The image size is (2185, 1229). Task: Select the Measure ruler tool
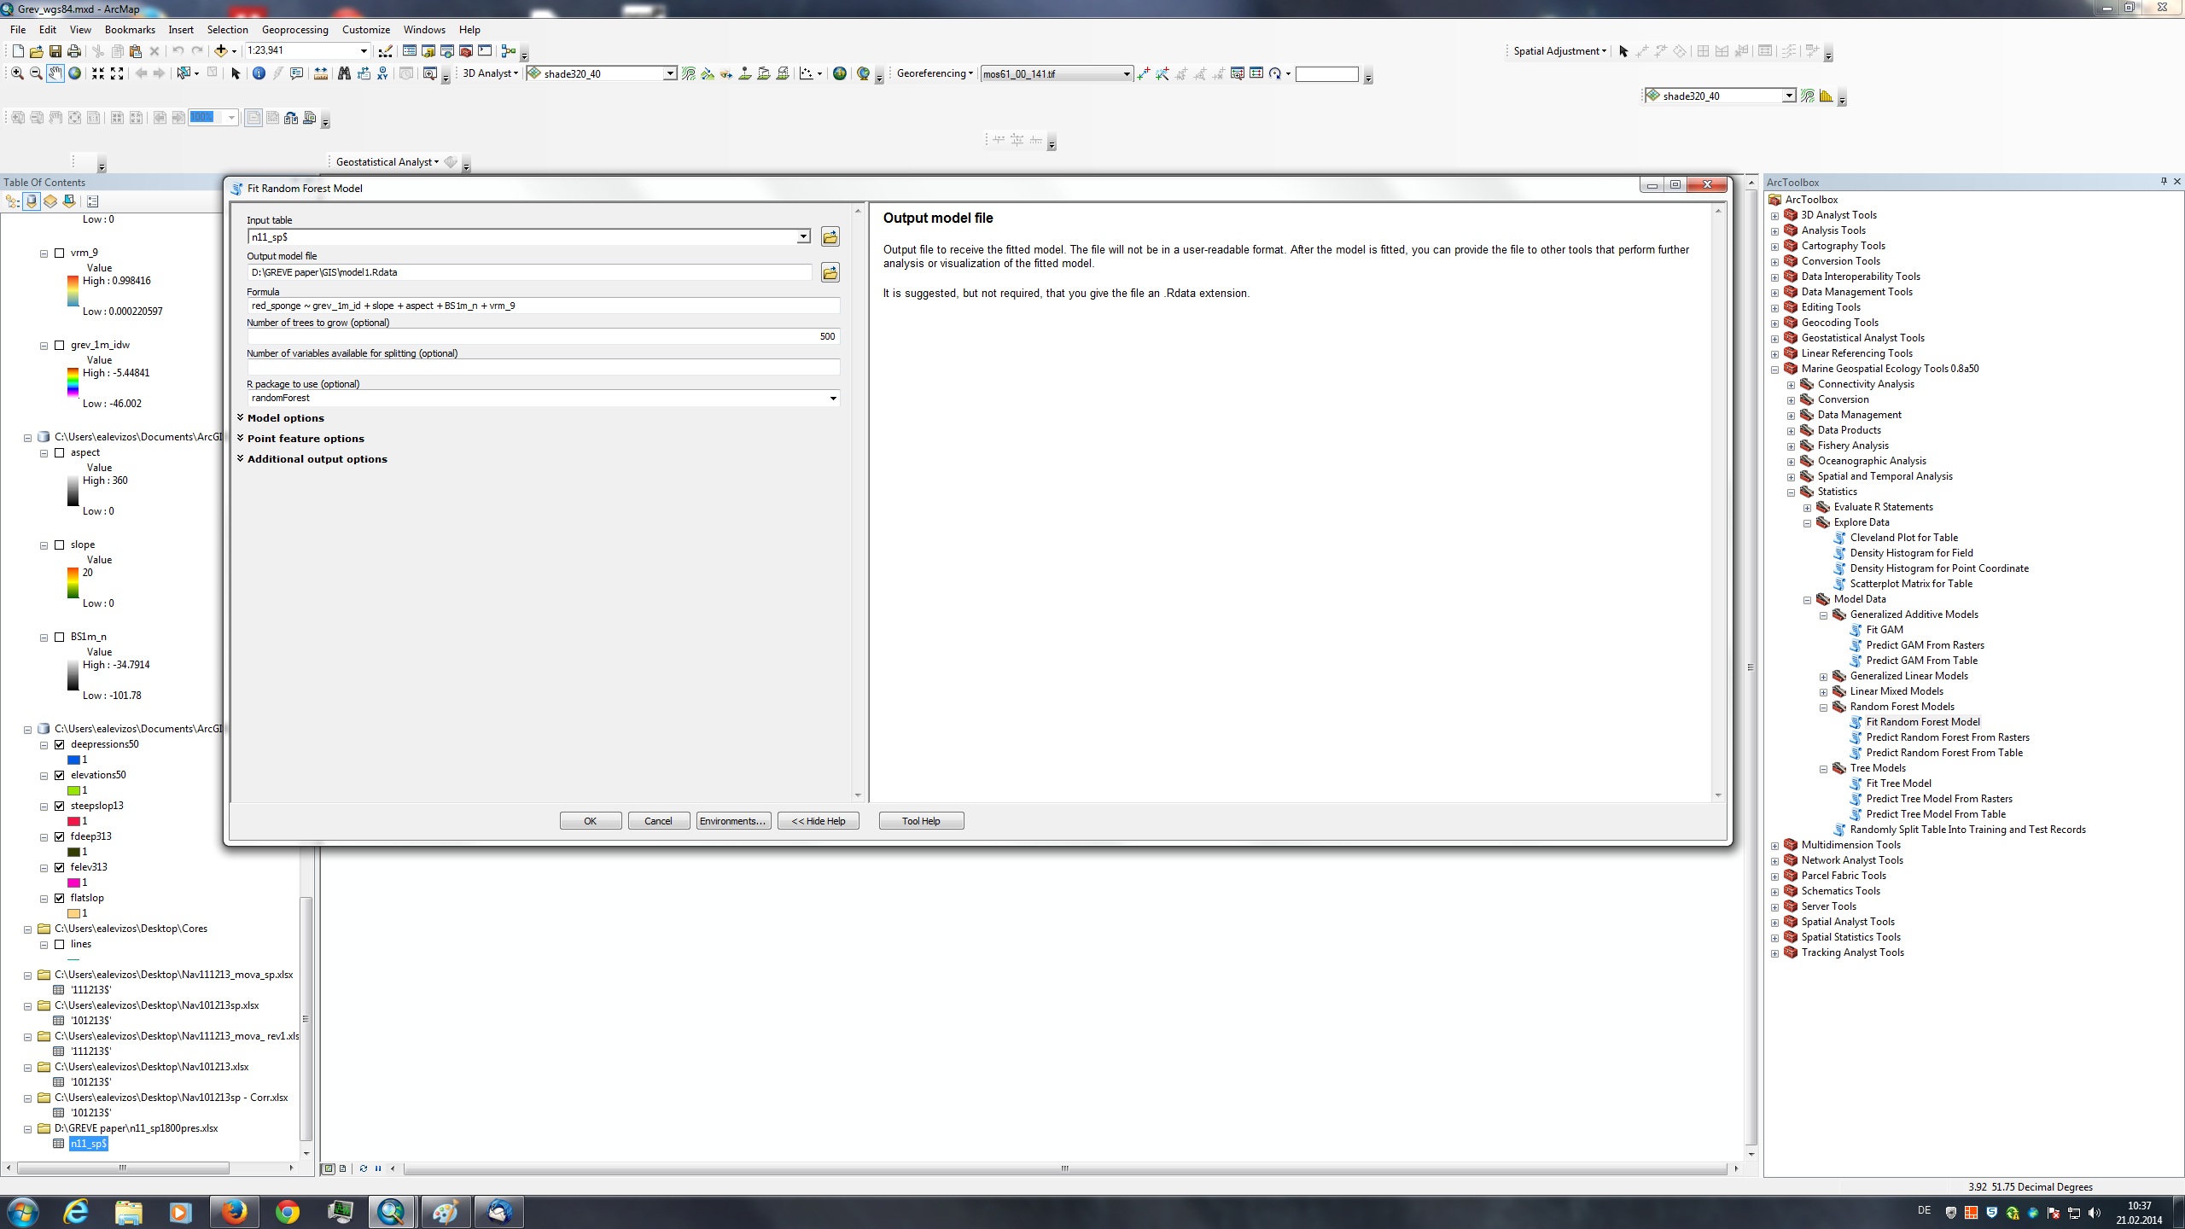pos(320,73)
